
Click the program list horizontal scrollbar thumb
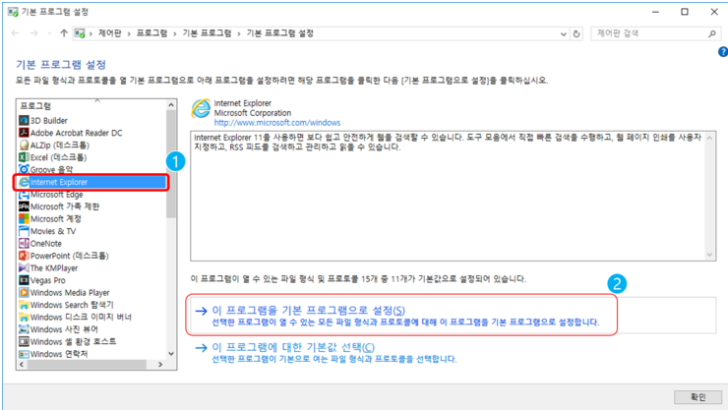pos(87,365)
